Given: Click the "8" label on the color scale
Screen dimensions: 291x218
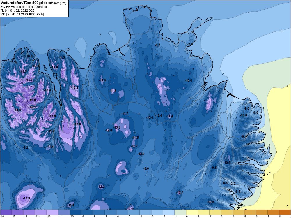Looking at the screenshot, I should coord(280,216).
